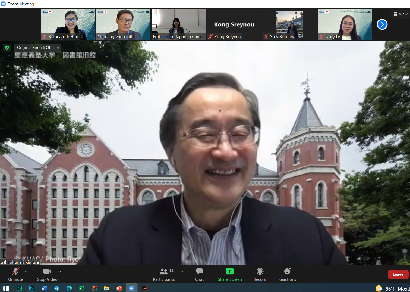Show next participants with blue arrow
410x292 pixels.
[382, 24]
